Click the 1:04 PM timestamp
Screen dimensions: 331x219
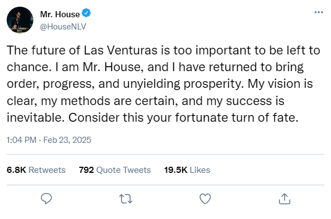(x=22, y=140)
